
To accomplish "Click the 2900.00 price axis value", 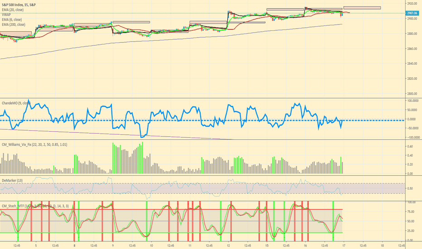I will pos(412,19).
